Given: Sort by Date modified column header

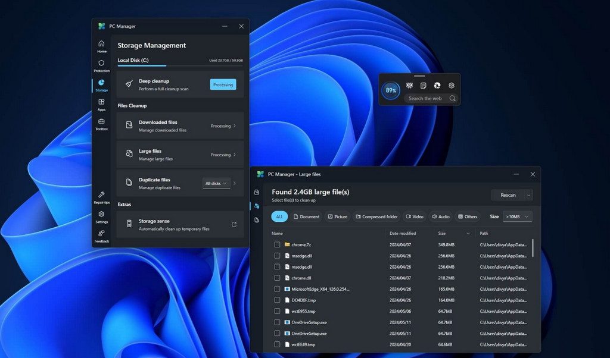Looking at the screenshot, I should coord(403,233).
